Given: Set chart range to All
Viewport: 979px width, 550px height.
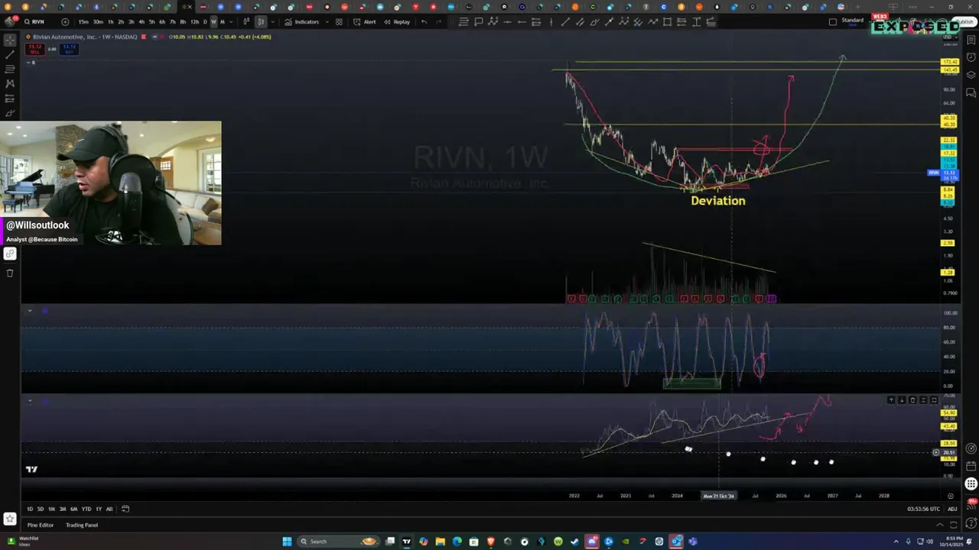Looking at the screenshot, I should tap(109, 509).
